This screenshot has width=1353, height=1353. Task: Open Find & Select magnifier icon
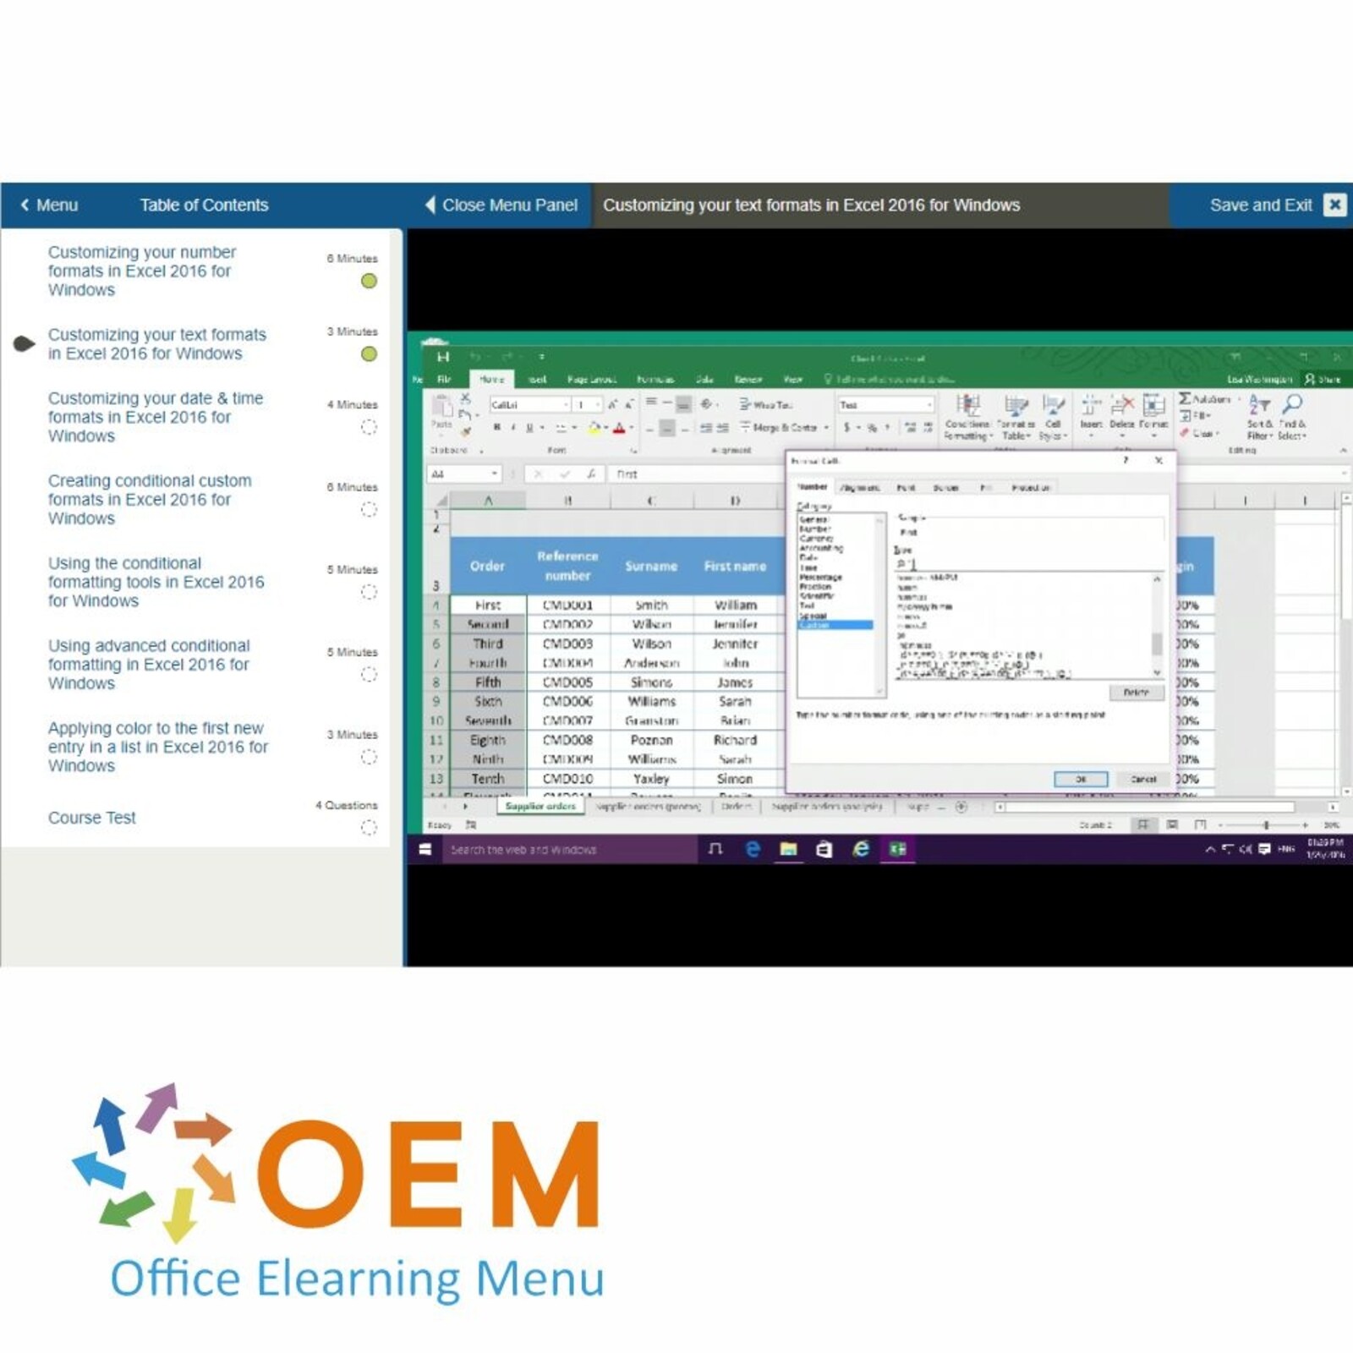click(x=1292, y=416)
